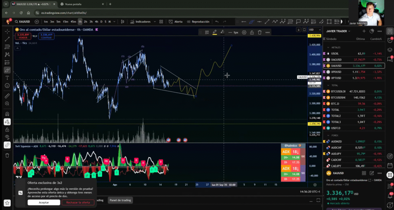Open the Indicadores menu

pyautogui.click(x=140, y=22)
